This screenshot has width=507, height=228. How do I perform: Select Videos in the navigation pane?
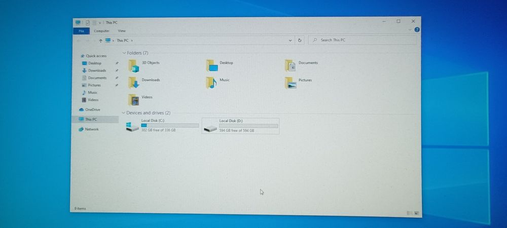click(90, 100)
